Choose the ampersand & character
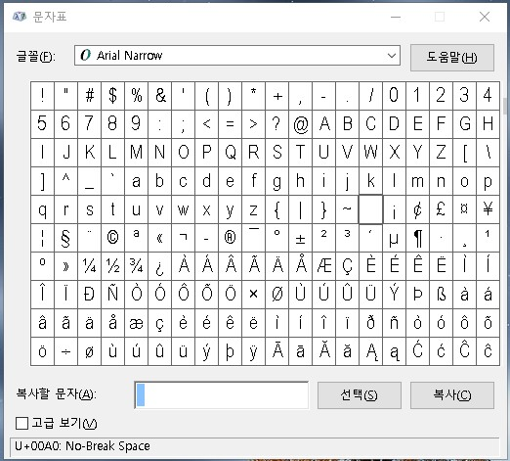The image size is (510, 461). [159, 96]
